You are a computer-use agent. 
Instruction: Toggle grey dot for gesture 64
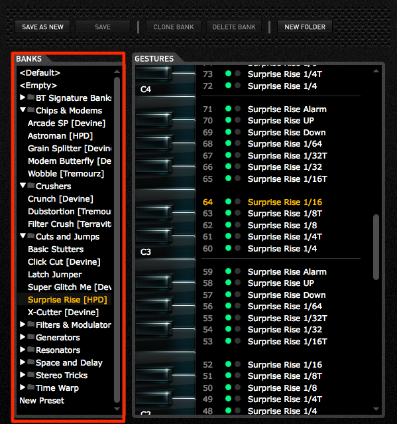click(238, 202)
